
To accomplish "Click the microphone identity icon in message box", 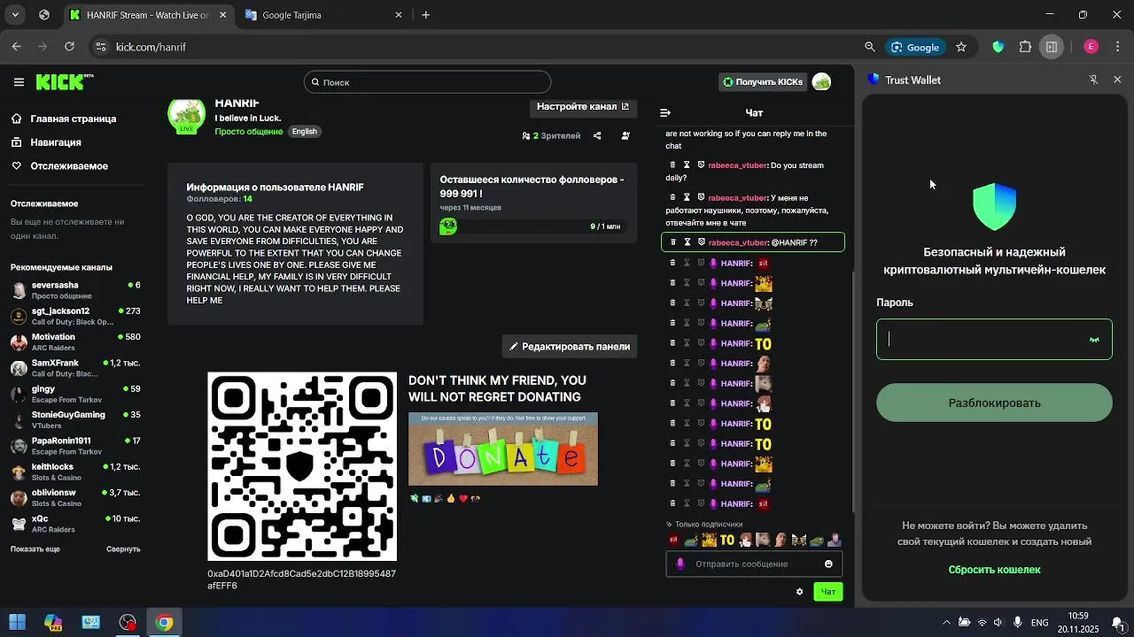I will [x=680, y=564].
